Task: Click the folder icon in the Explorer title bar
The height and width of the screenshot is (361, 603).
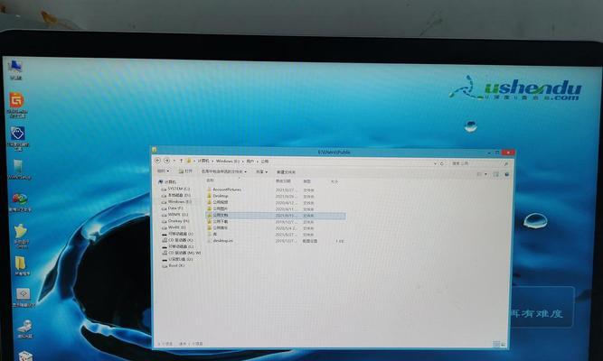Action: click(x=155, y=150)
